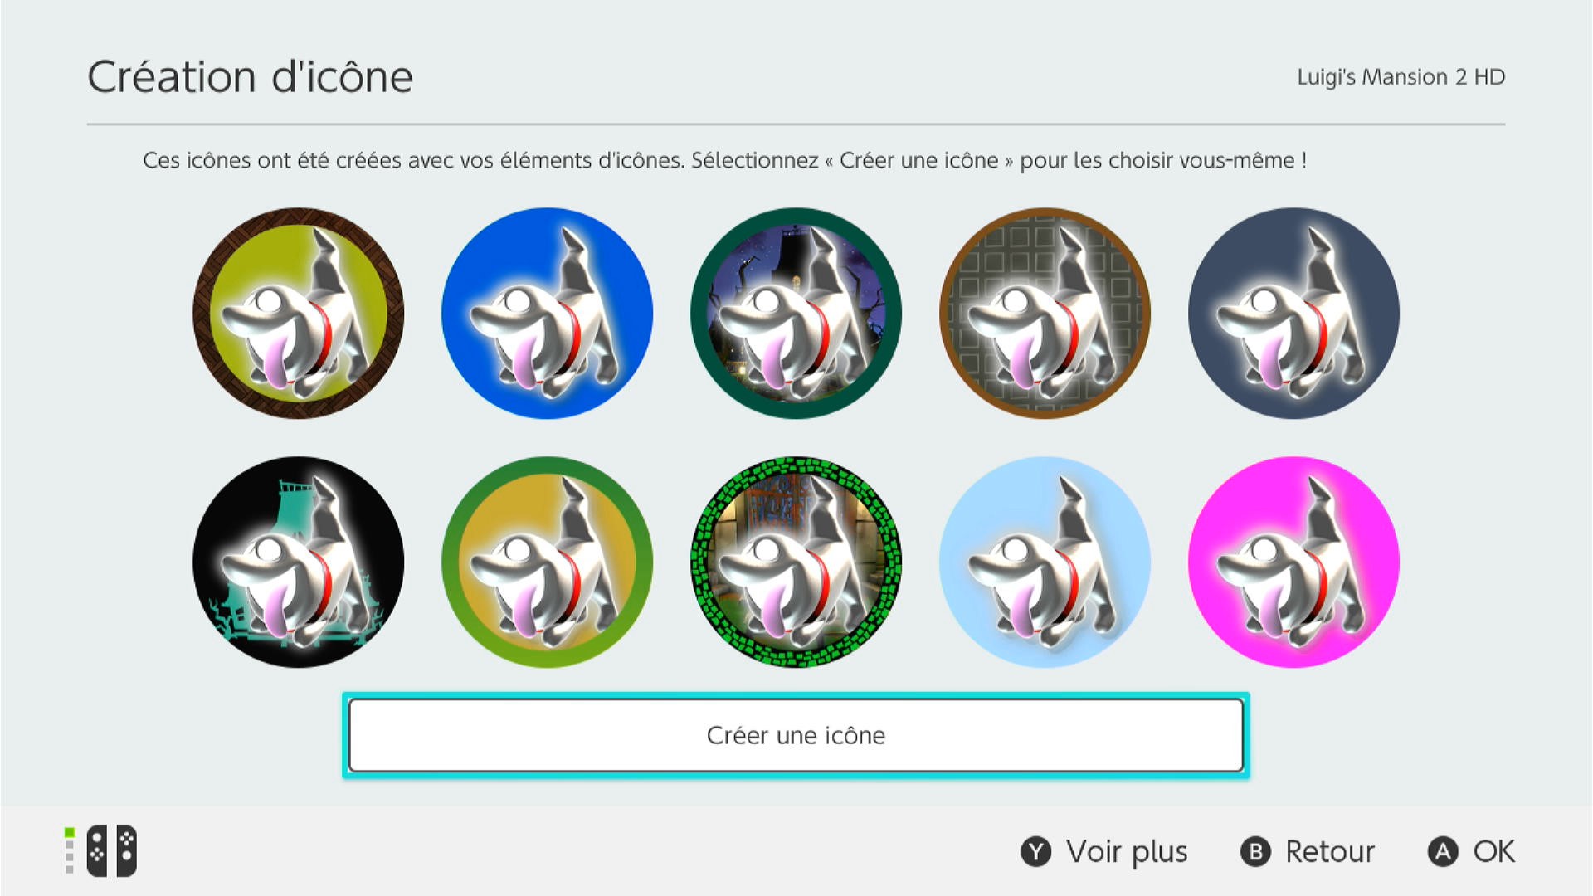Screen dimensions: 1593x896
Task: Choose the slate dark blue-gray Polterpup icon
Action: click(1294, 314)
